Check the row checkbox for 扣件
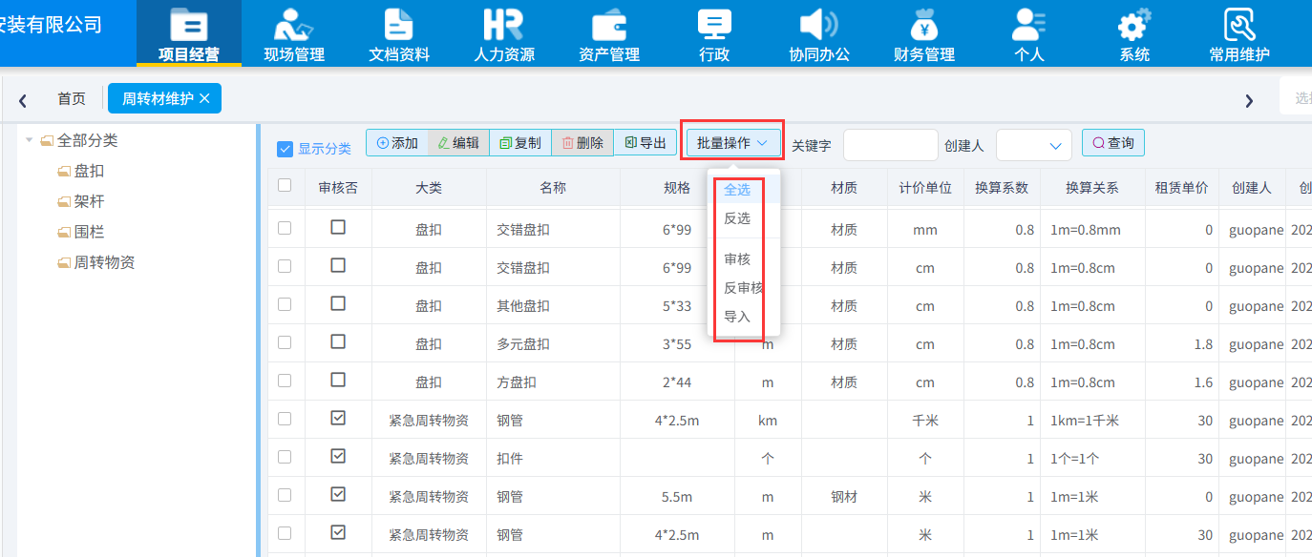 pos(285,457)
